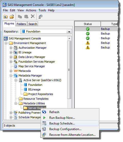Collapse the Metadata Utilities node
123x142 pixels.
click(x=16, y=103)
